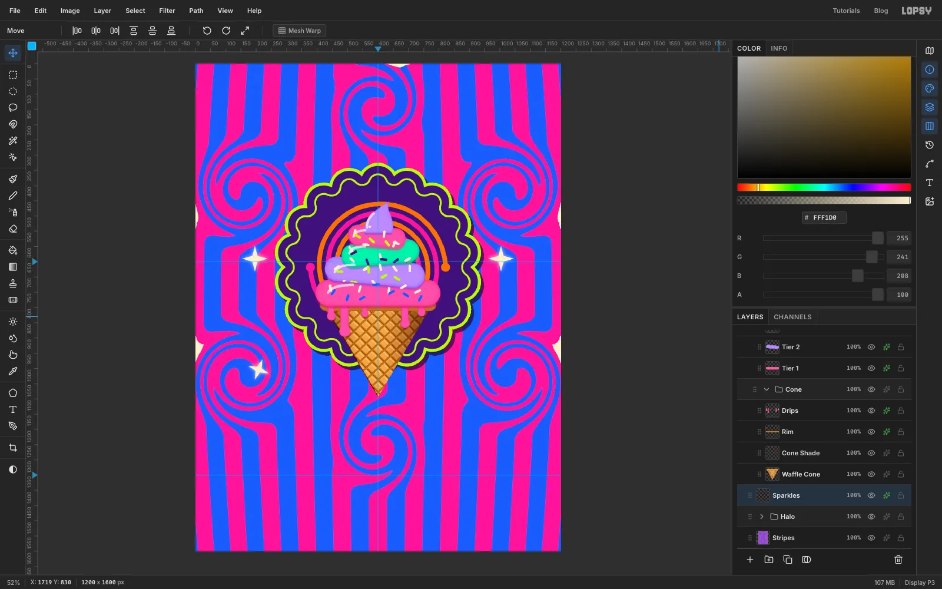Select the Text tool in left toolbar

click(x=13, y=409)
